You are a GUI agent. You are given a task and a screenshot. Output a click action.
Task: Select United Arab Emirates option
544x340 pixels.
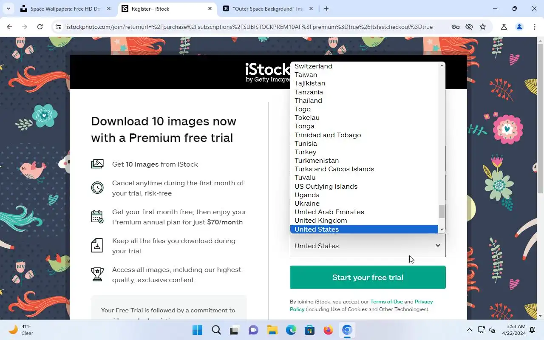[x=364, y=212]
